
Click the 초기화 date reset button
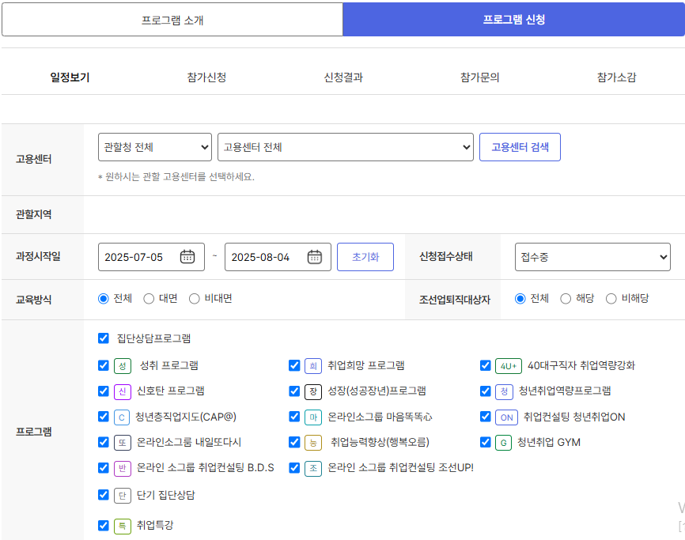pos(365,257)
